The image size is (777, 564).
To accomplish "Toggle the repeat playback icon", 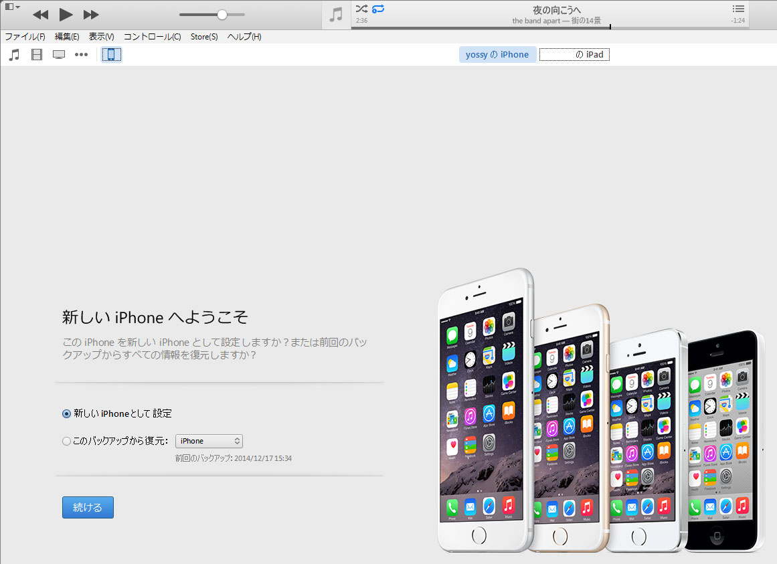I will point(378,9).
